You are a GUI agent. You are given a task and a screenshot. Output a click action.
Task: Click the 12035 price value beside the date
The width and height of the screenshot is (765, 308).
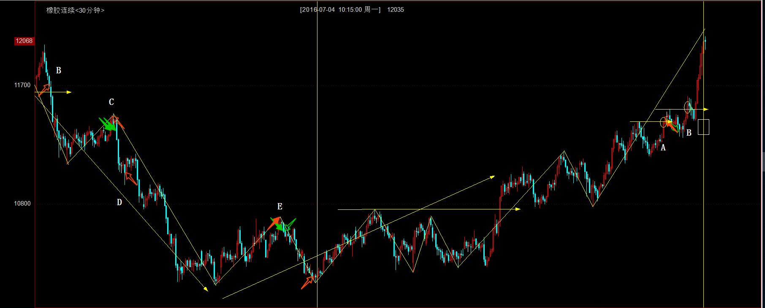tap(396, 10)
